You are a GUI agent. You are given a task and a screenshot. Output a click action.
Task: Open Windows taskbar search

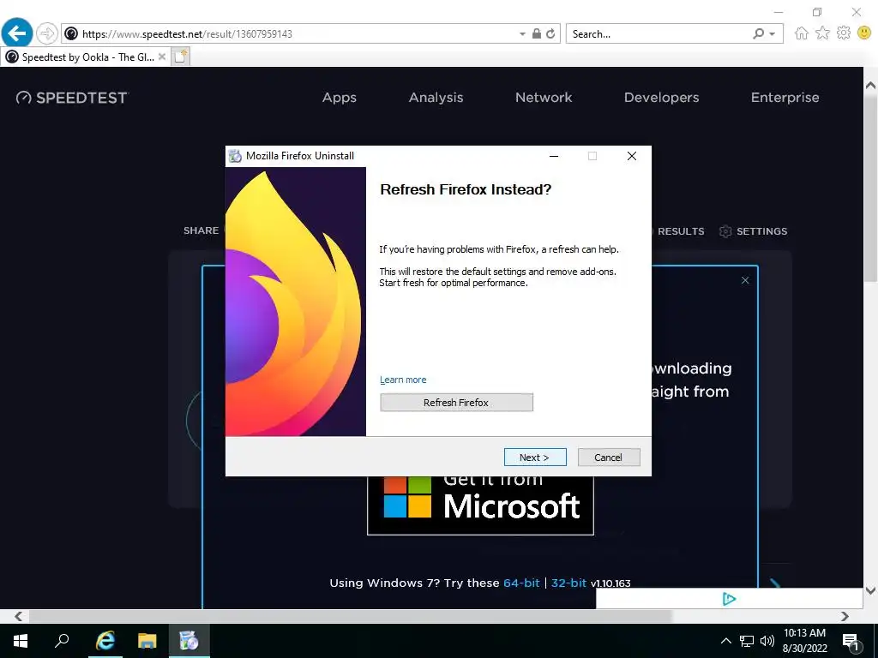pyautogui.click(x=62, y=641)
